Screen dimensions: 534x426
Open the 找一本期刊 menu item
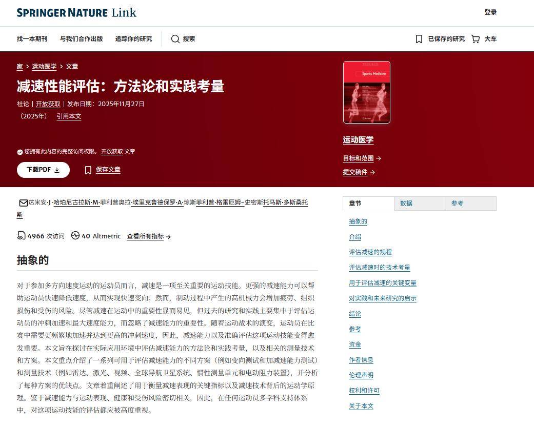point(32,39)
